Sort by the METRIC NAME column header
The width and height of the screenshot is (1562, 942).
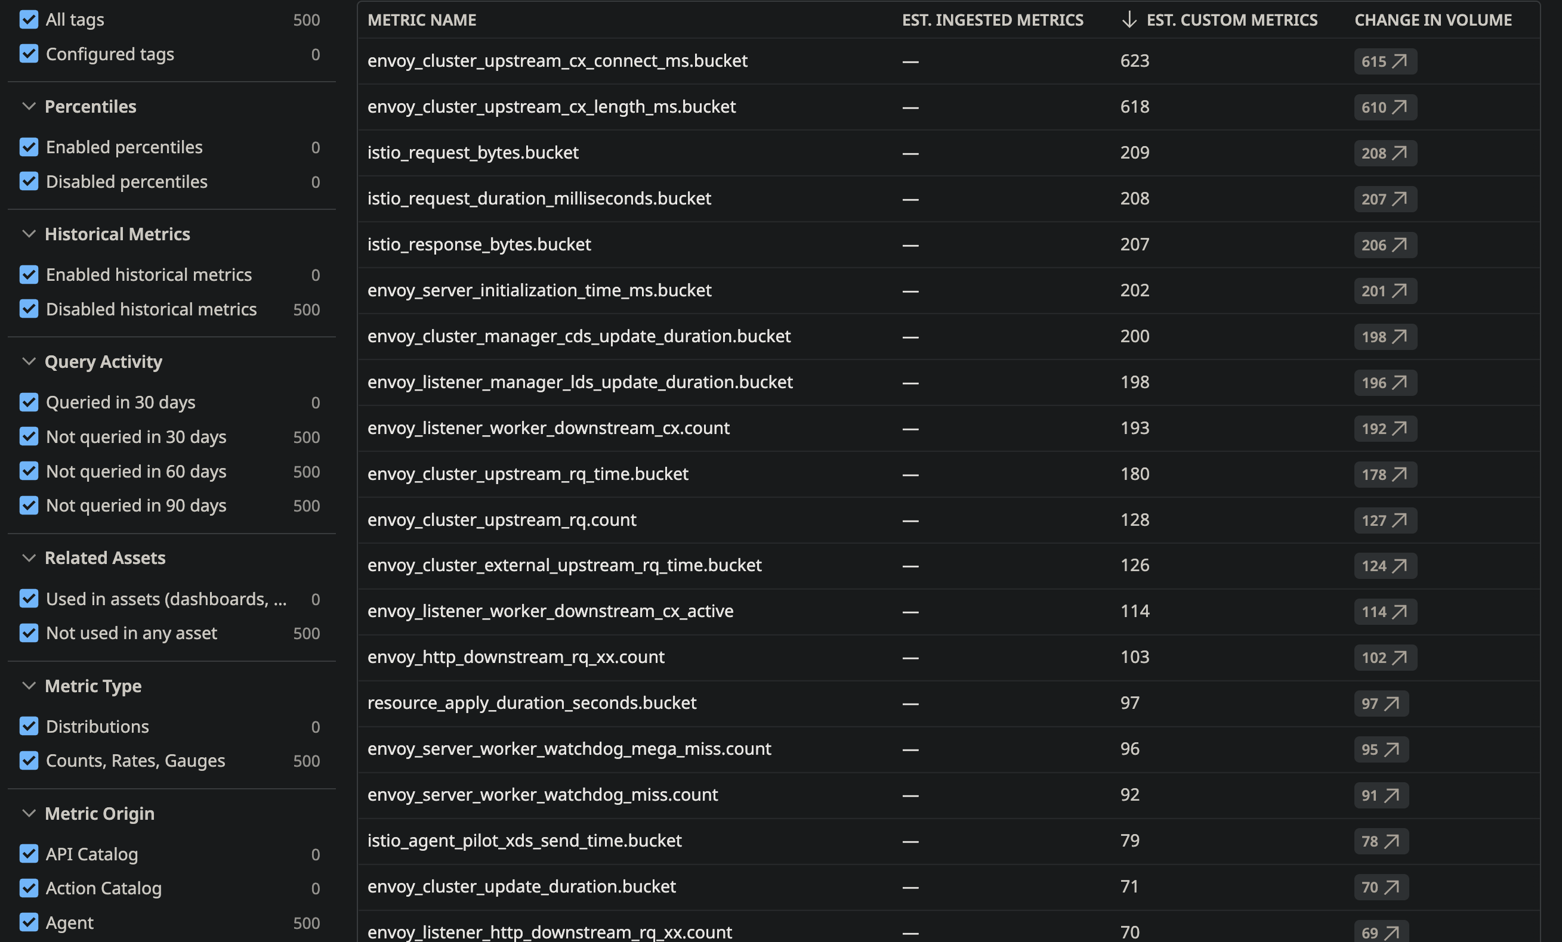tap(422, 20)
